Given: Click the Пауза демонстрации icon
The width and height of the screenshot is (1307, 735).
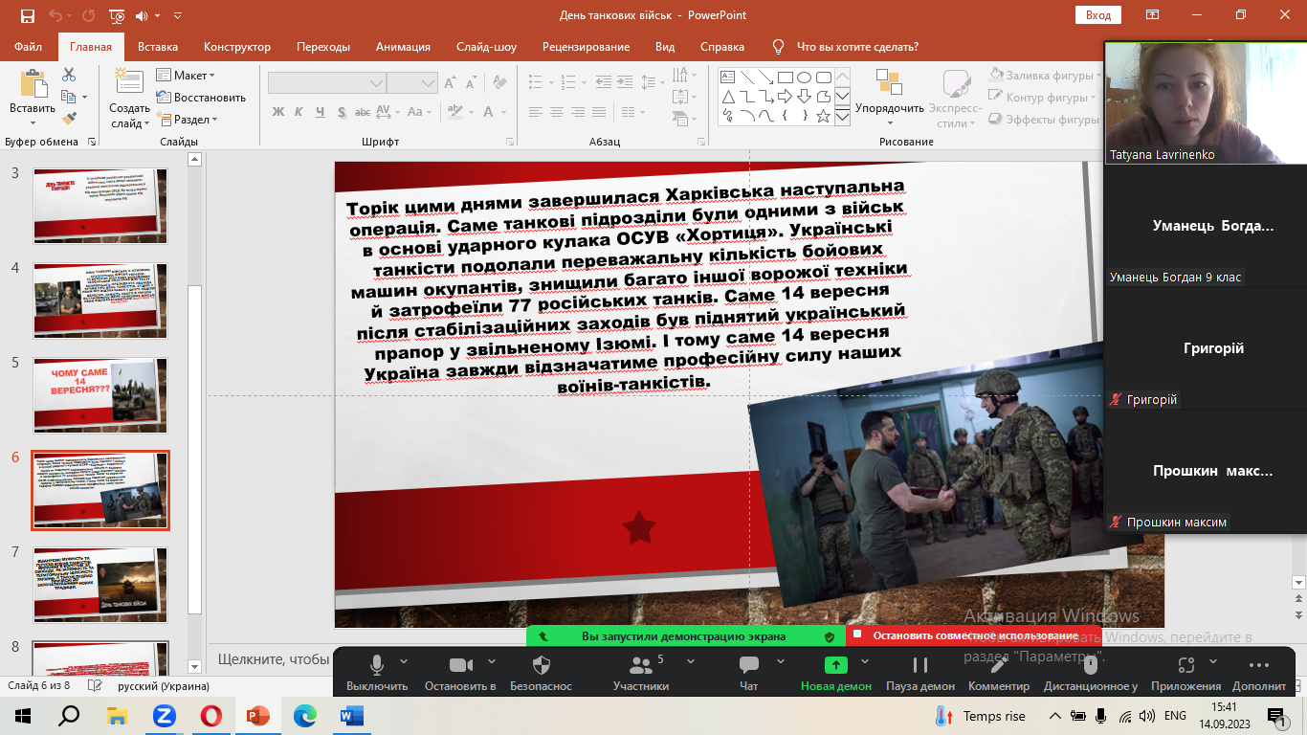Looking at the screenshot, I should coord(920,665).
